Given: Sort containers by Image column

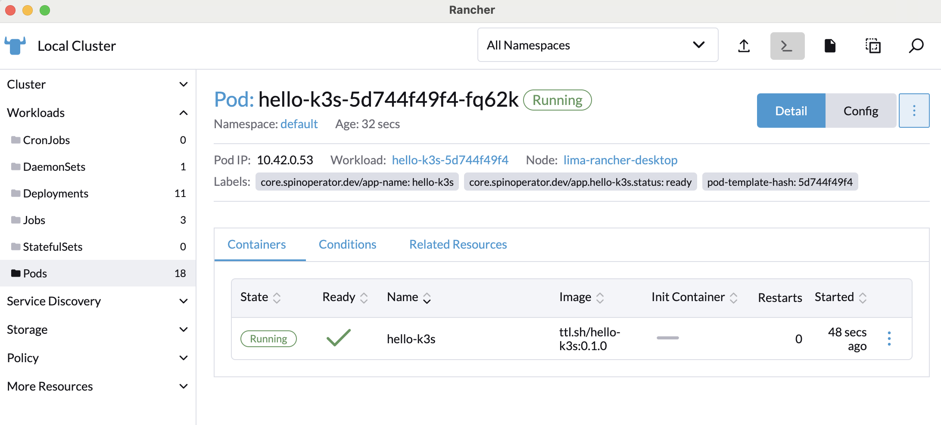Looking at the screenshot, I should click(582, 297).
